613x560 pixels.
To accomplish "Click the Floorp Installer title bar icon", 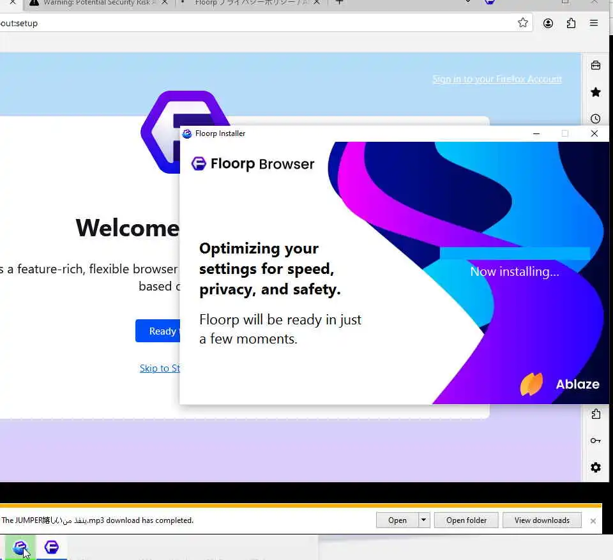I will pos(187,133).
